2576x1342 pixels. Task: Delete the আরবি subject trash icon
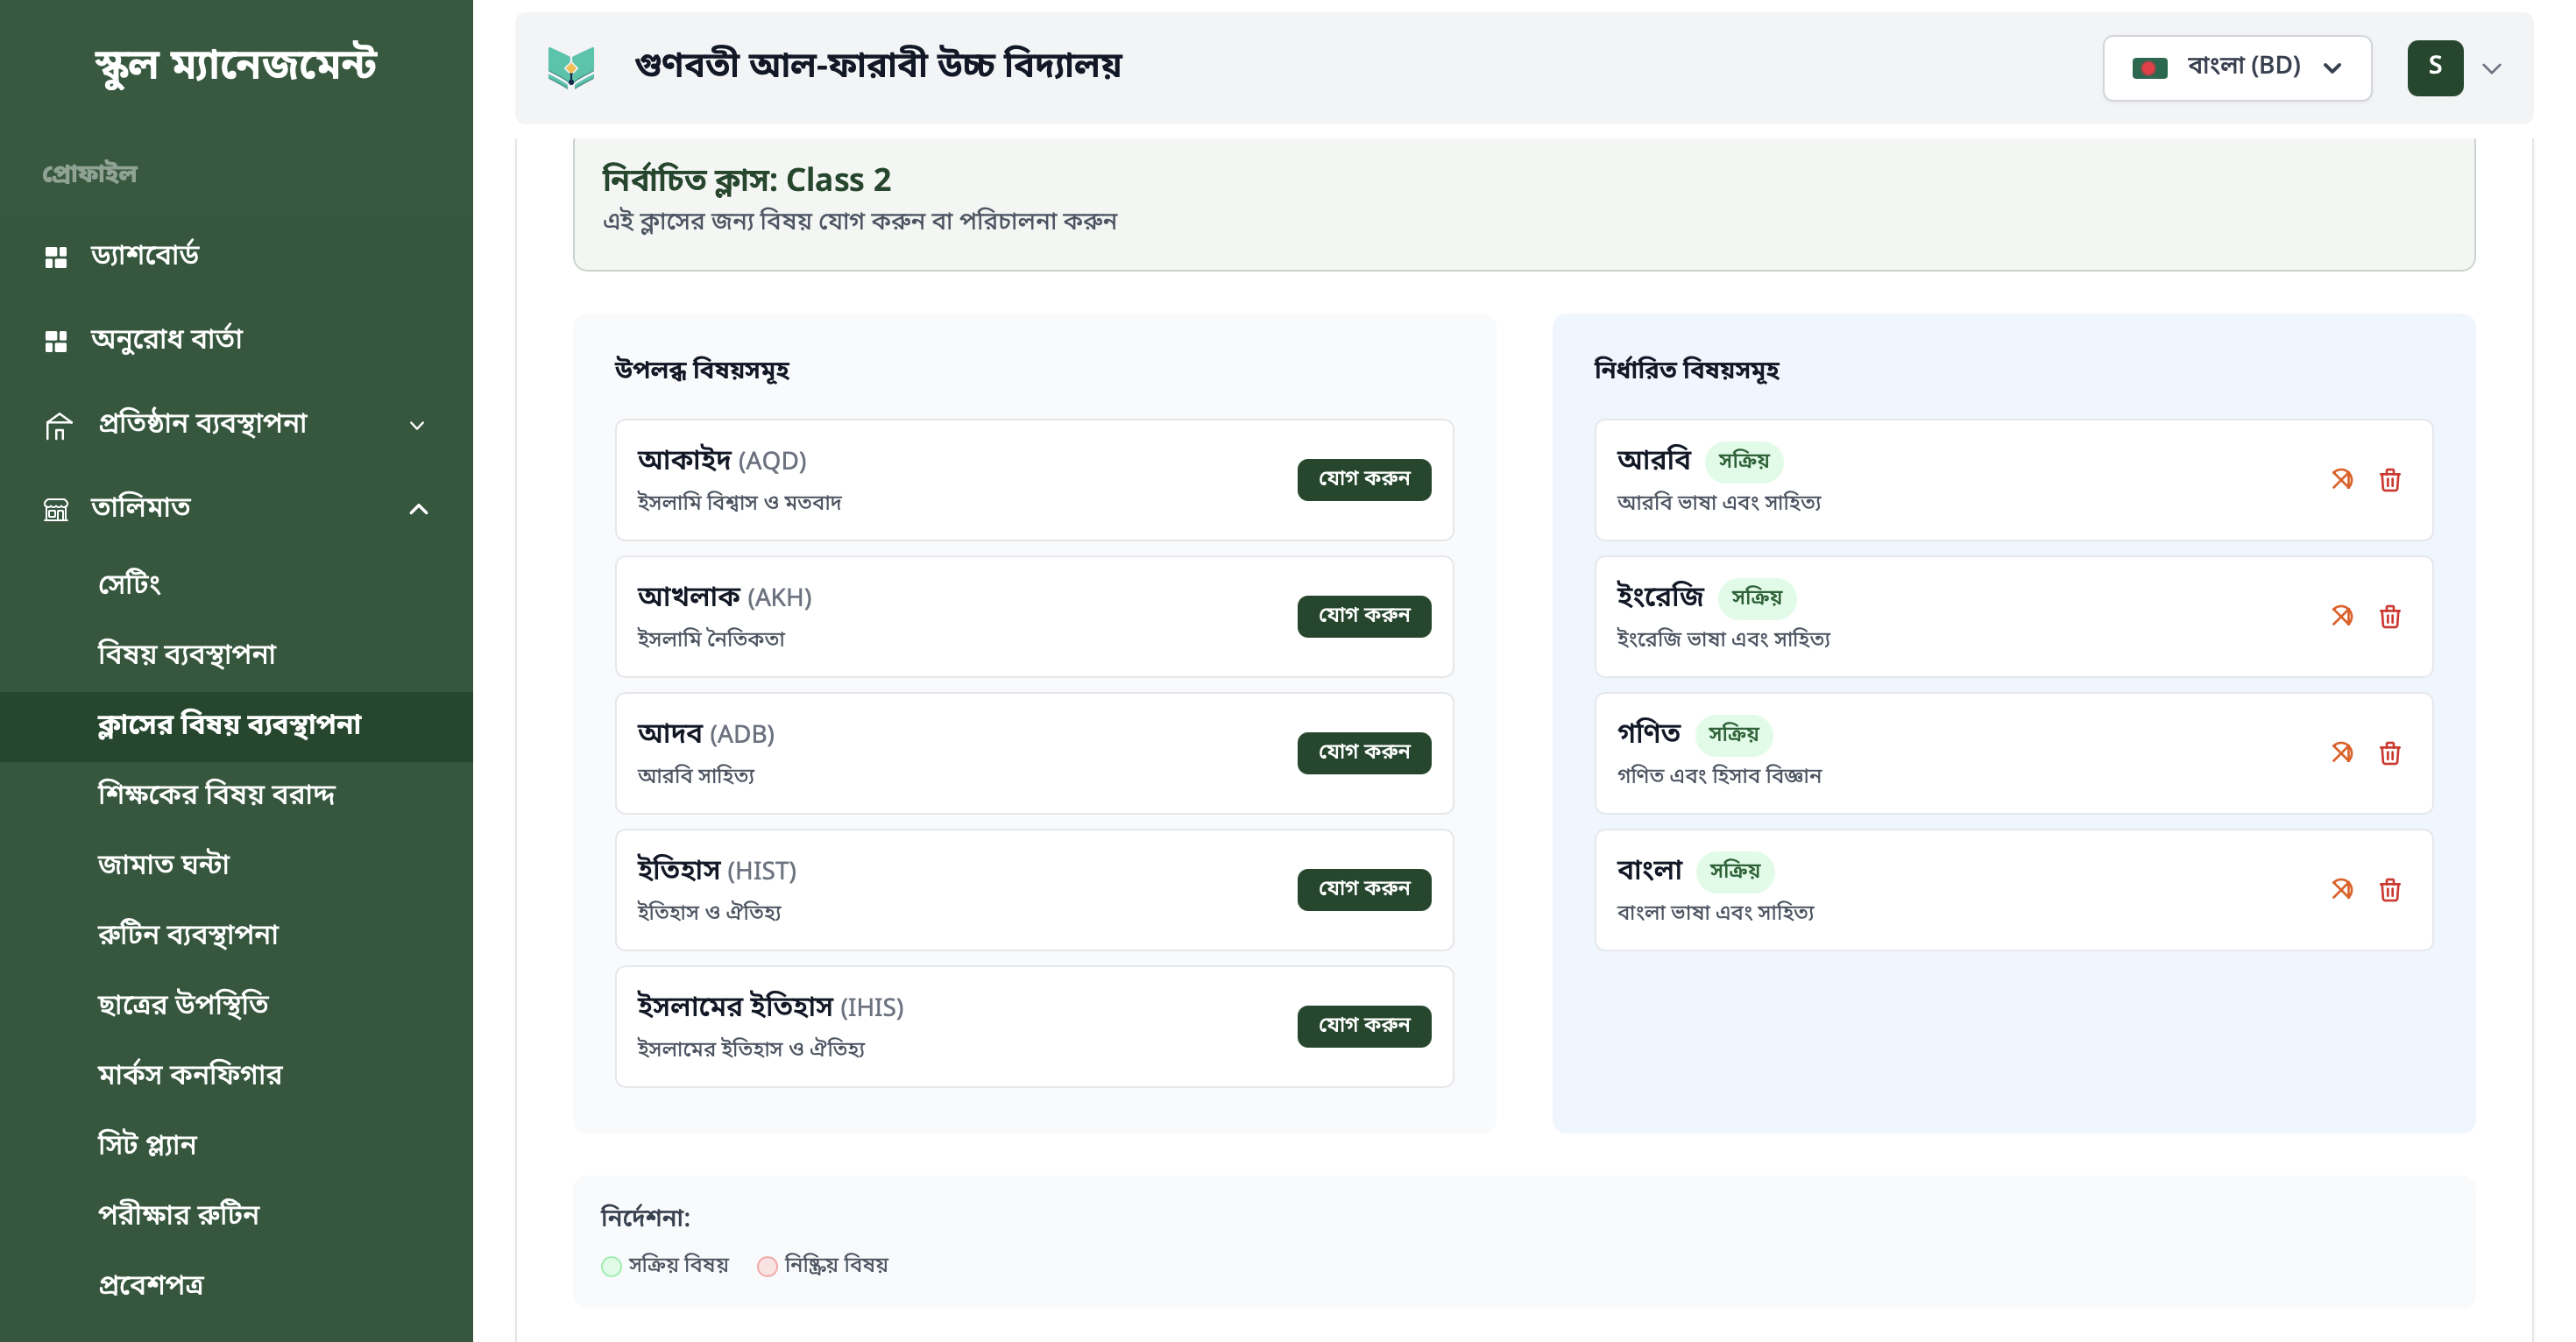coord(2390,480)
